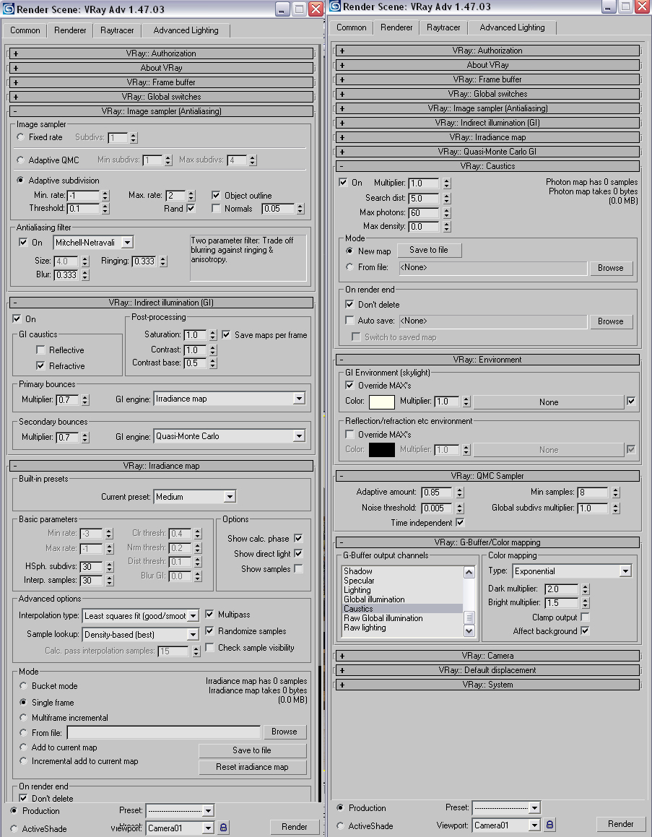Select Caustics in G-Buffer output channels list

402,609
